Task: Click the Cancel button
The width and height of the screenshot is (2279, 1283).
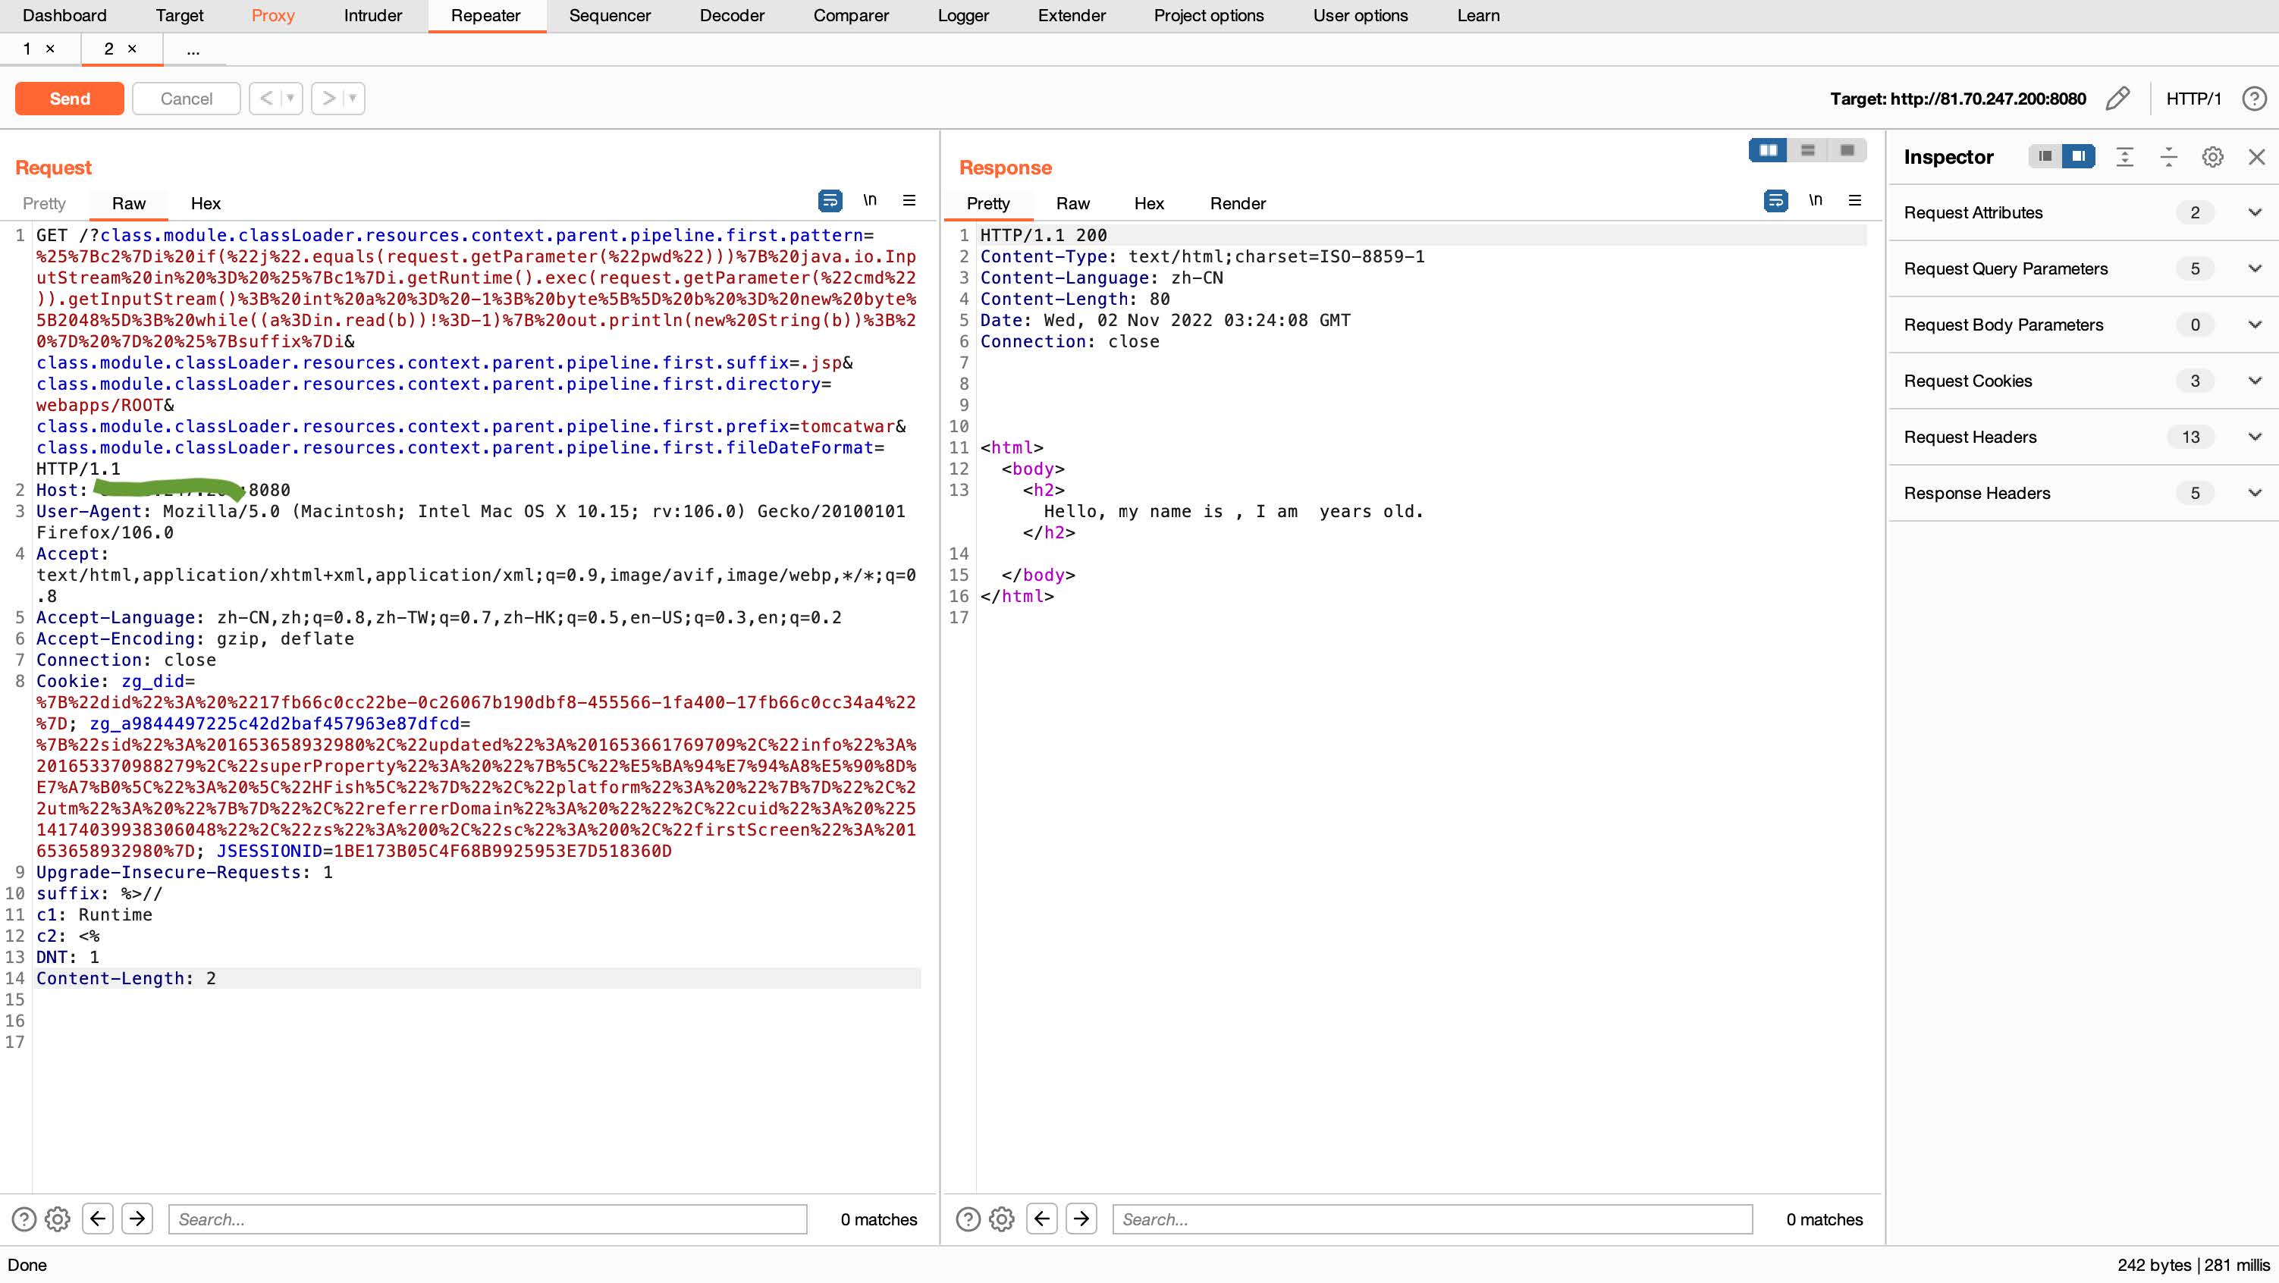Action: tap(186, 99)
